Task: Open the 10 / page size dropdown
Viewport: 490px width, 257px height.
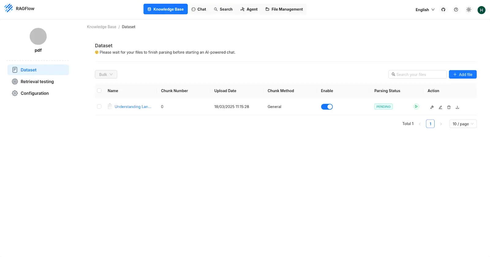Action: 463,124
